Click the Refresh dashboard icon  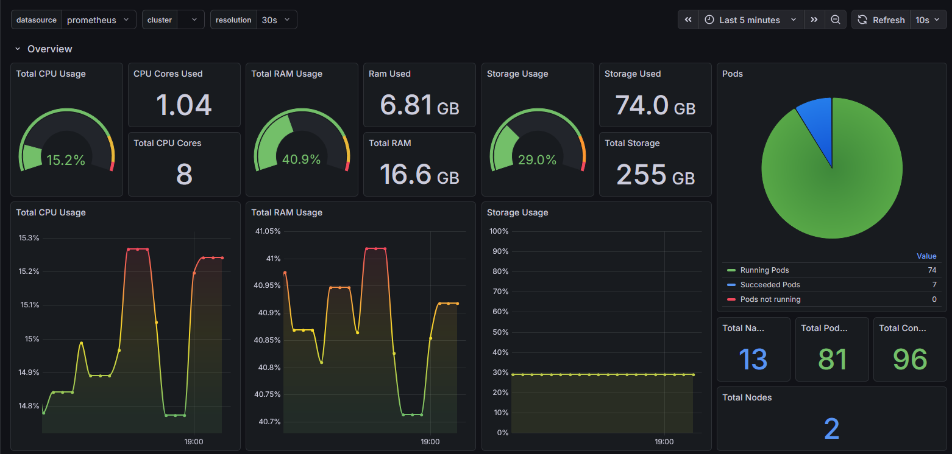(x=862, y=19)
